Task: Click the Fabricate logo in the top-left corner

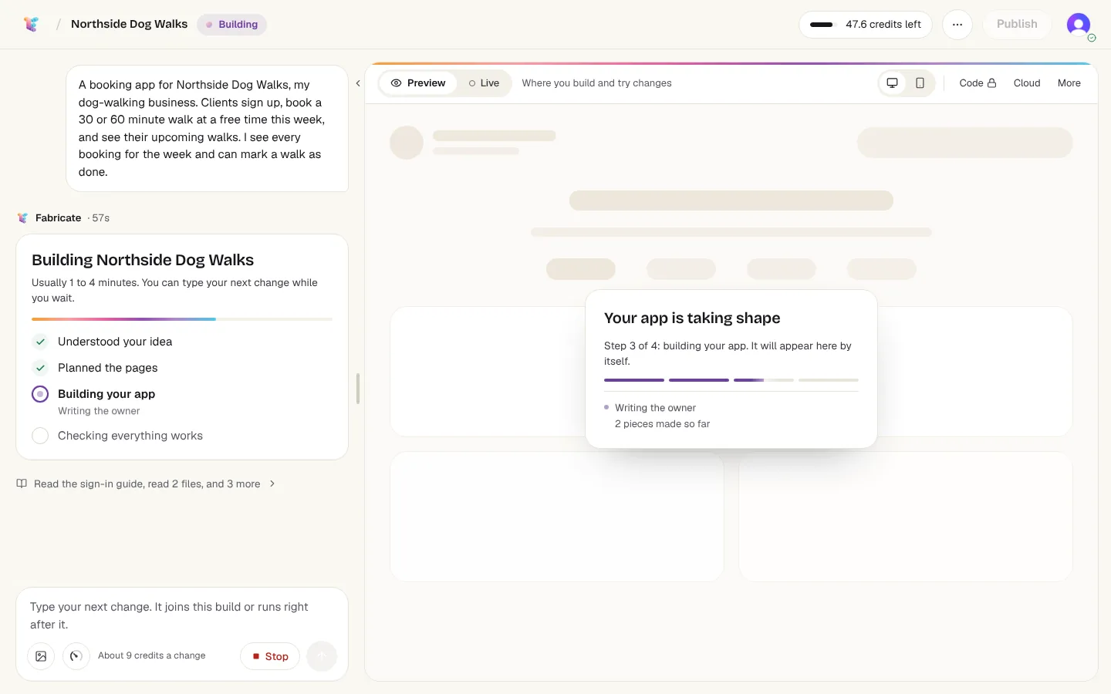Action: pyautogui.click(x=31, y=24)
